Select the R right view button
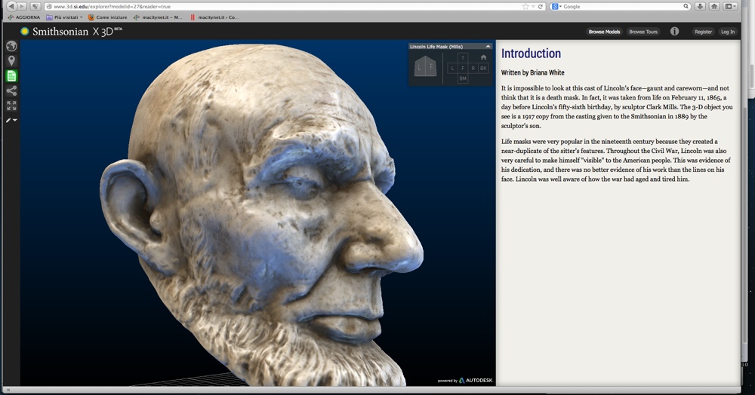 pos(473,69)
